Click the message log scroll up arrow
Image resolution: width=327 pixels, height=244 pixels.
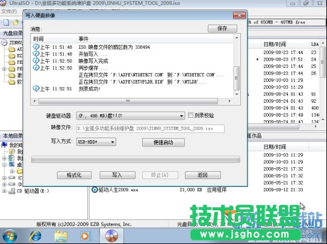click(x=237, y=38)
